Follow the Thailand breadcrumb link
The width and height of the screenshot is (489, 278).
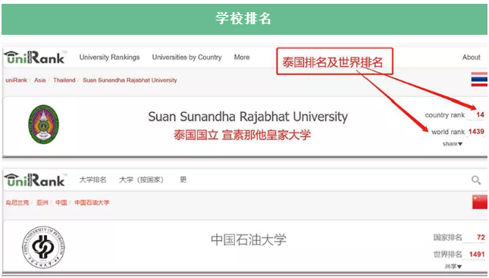pos(64,80)
